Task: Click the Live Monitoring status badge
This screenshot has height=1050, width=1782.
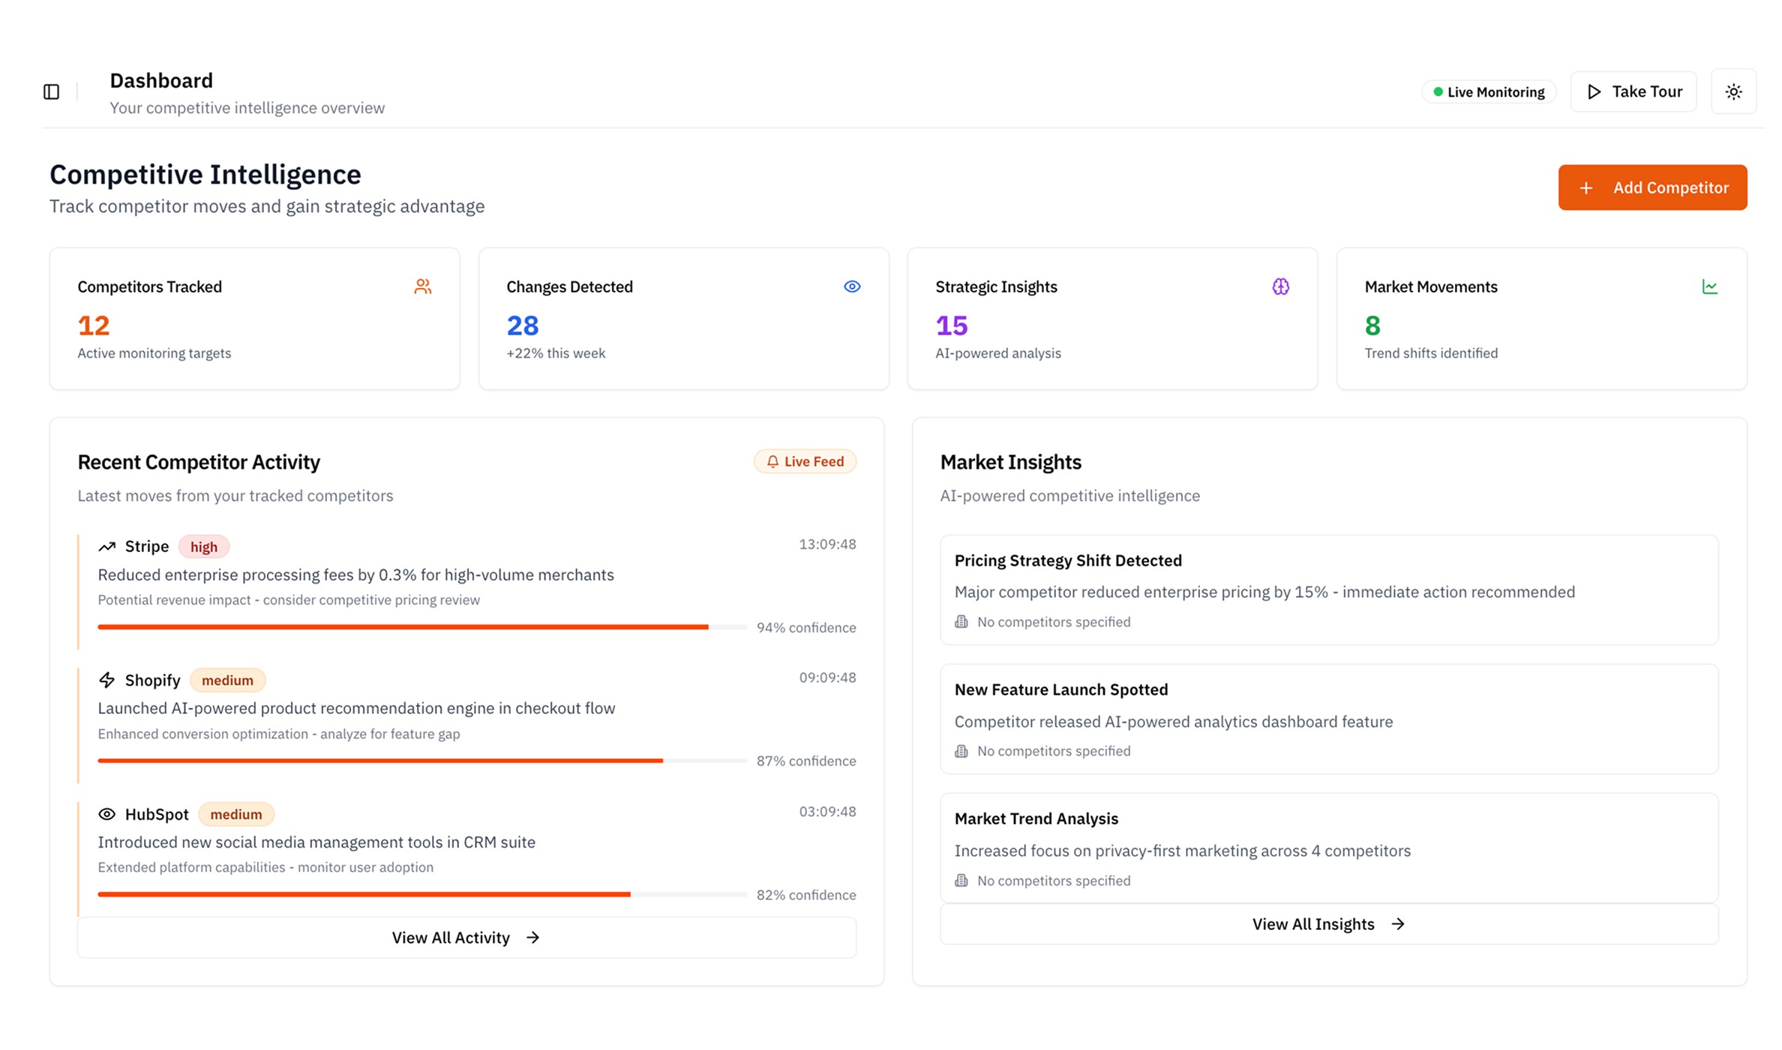Action: [1489, 91]
